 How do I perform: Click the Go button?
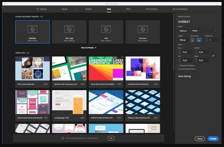point(111,138)
